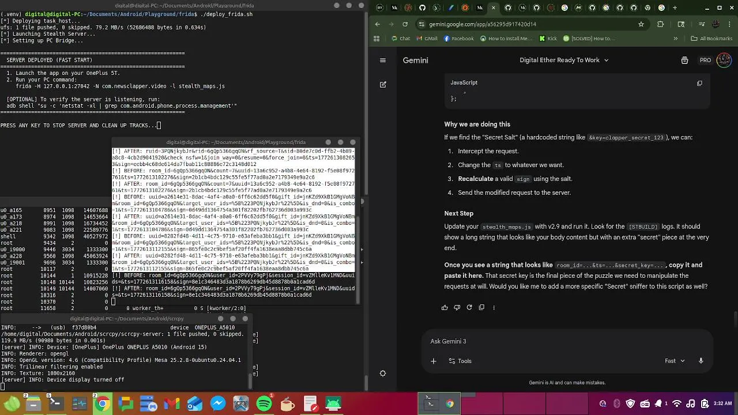Launch Spotify from the dock
The height and width of the screenshot is (415, 738).
[x=264, y=403]
